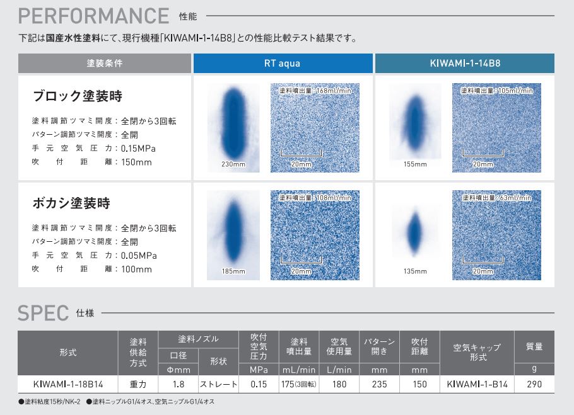Click the 吹付空気圧力 column header

click(x=259, y=347)
